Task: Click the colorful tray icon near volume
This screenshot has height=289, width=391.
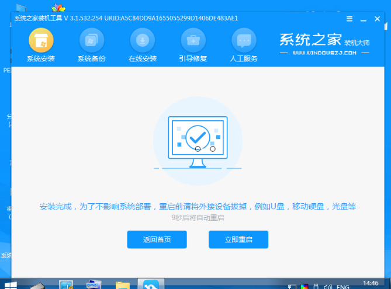Action: 303,286
